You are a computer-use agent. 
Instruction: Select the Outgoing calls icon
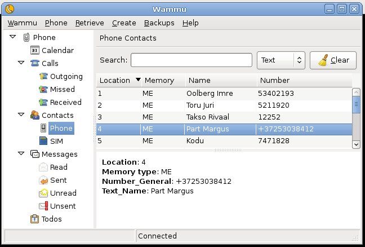click(x=43, y=77)
